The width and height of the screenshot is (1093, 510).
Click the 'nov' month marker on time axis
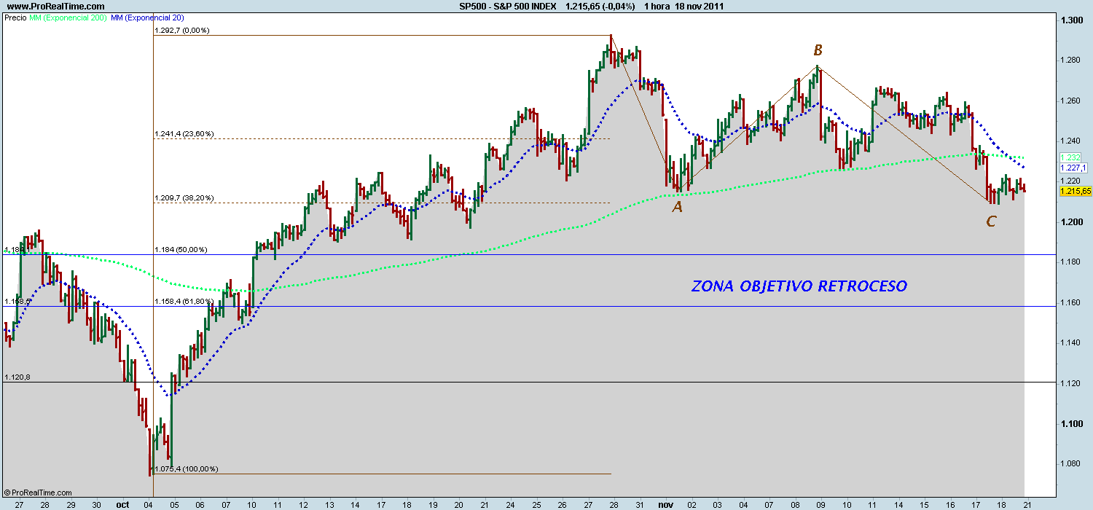point(665,503)
